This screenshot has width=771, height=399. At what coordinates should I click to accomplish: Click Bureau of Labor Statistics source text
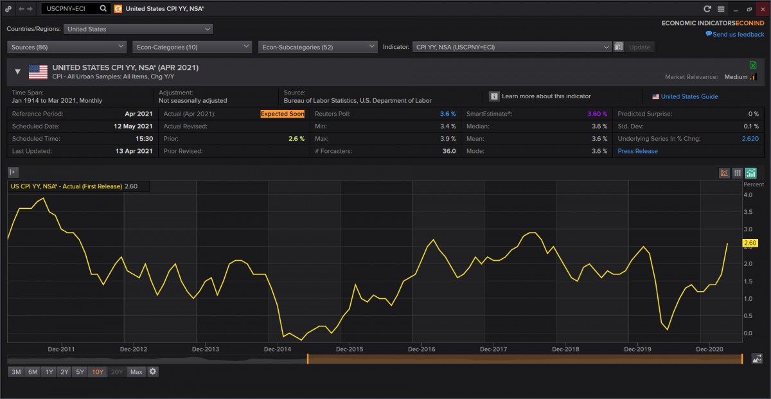pyautogui.click(x=358, y=101)
